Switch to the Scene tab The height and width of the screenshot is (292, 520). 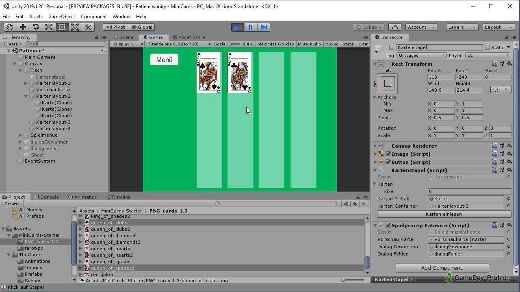(x=123, y=37)
